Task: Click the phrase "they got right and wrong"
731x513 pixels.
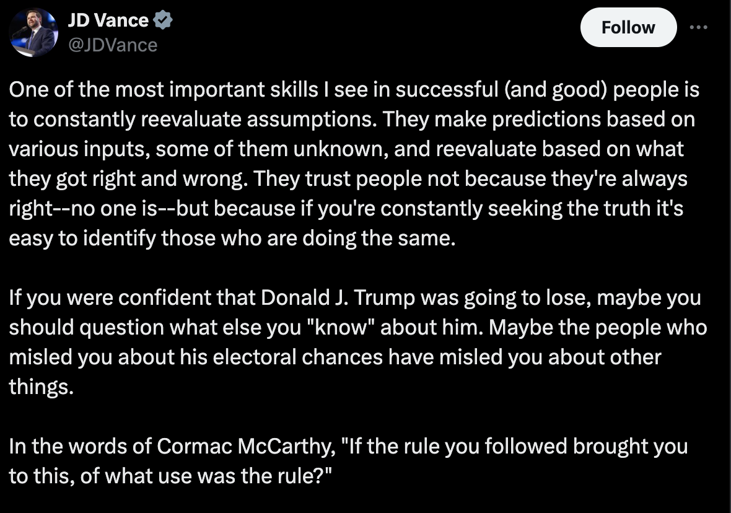Action: 128,179
